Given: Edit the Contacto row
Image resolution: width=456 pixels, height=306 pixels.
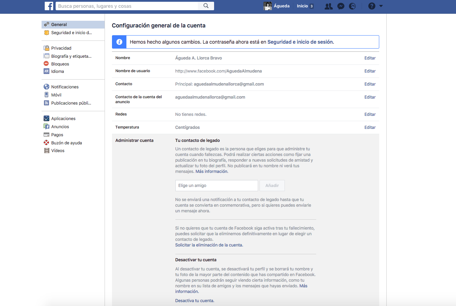Looking at the screenshot, I should [370, 84].
